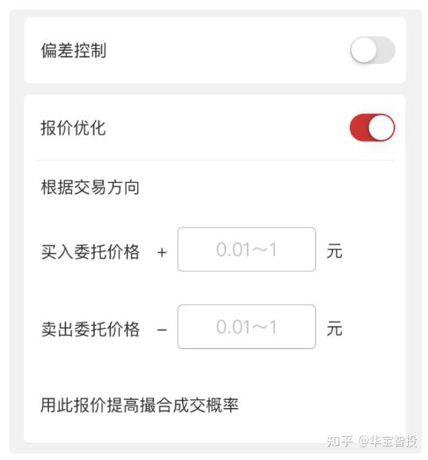
Task: Select the 报价优化 label text
Action: [x=73, y=128]
